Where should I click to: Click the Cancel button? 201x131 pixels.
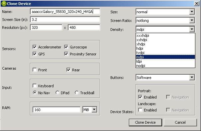pyautogui.click(x=180, y=122)
